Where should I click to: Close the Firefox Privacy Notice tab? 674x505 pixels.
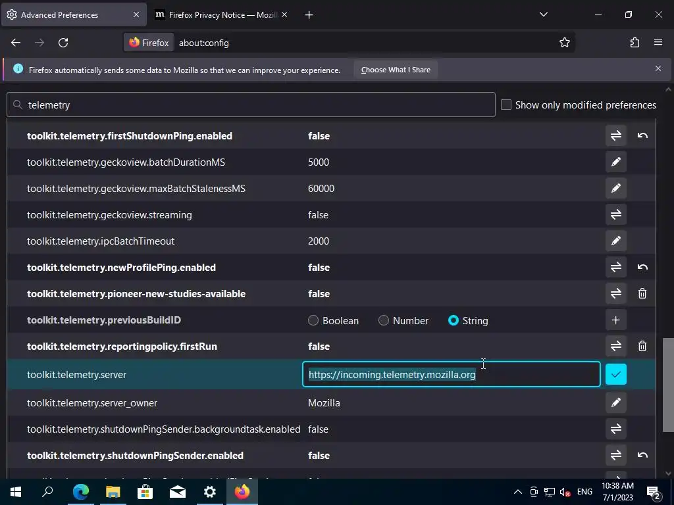tap(284, 14)
